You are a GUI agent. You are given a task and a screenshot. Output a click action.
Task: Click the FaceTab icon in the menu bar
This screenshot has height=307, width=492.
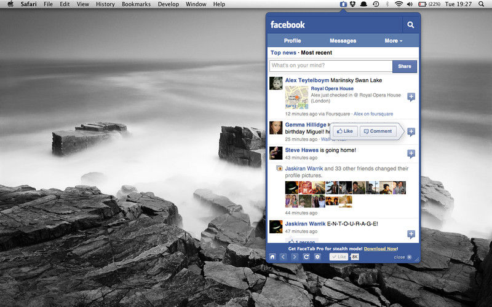coord(343,4)
